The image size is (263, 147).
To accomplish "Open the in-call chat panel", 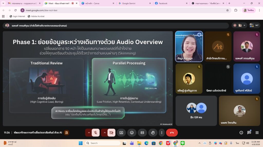I will (x=249, y=133).
